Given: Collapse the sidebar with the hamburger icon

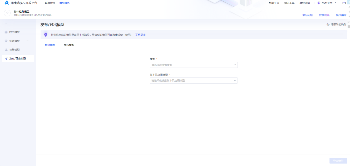Looking at the screenshot, I should 6,24.
